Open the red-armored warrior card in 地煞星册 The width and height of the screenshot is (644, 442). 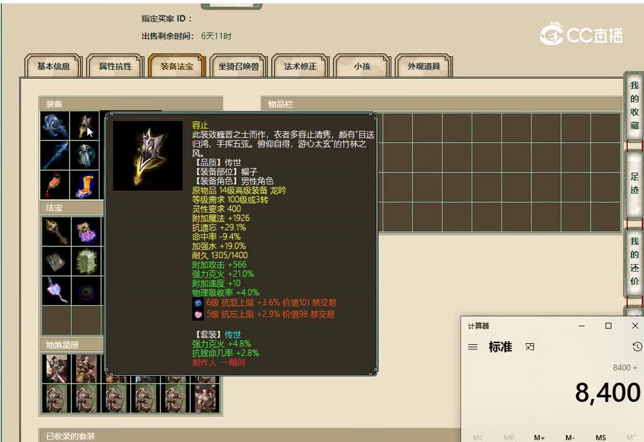[x=57, y=368]
